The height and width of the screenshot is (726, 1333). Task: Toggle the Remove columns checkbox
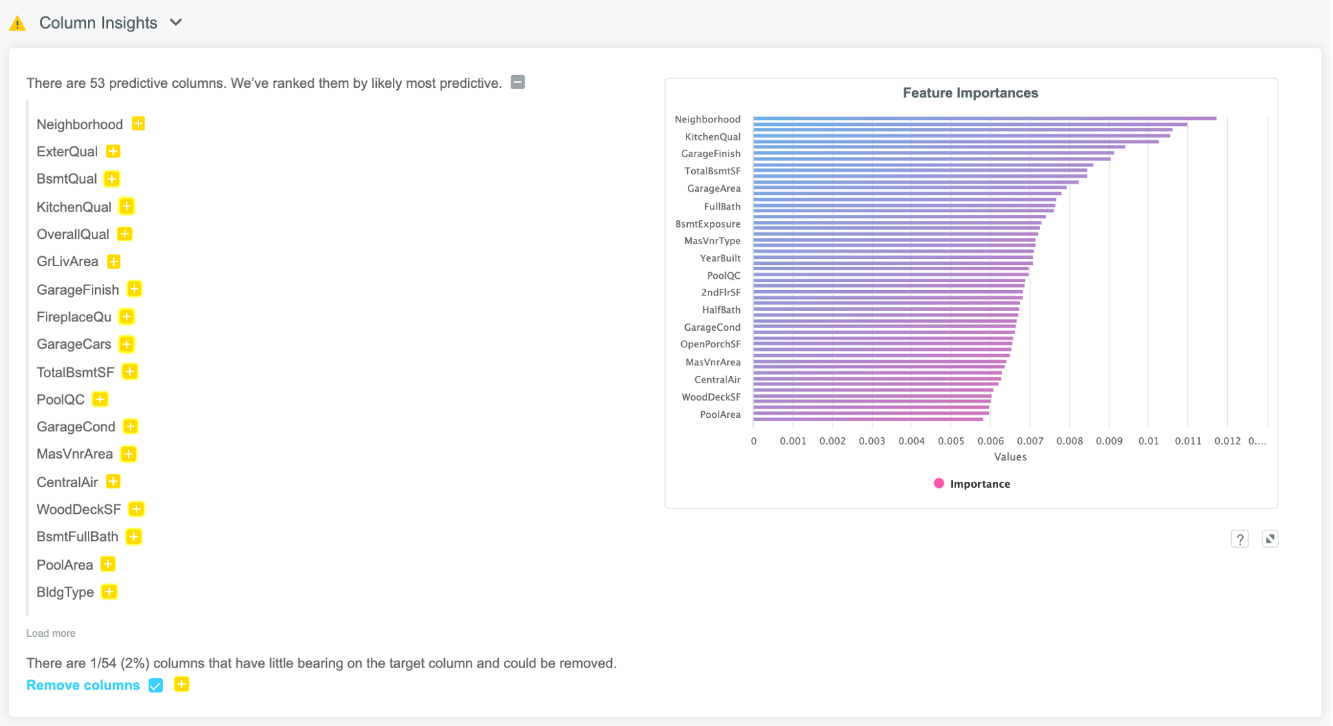click(156, 685)
